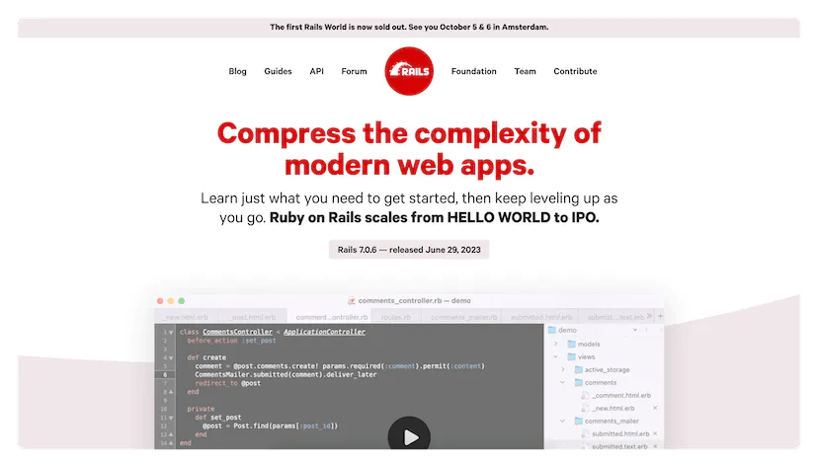Click the red close window dot

click(160, 301)
